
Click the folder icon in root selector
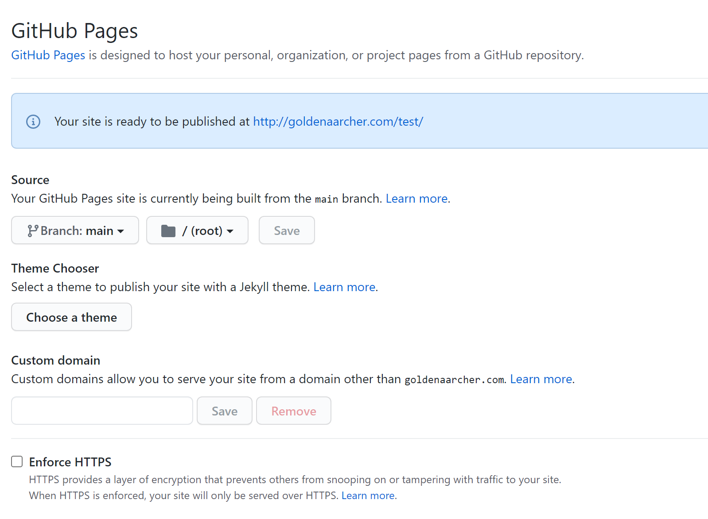[168, 231]
